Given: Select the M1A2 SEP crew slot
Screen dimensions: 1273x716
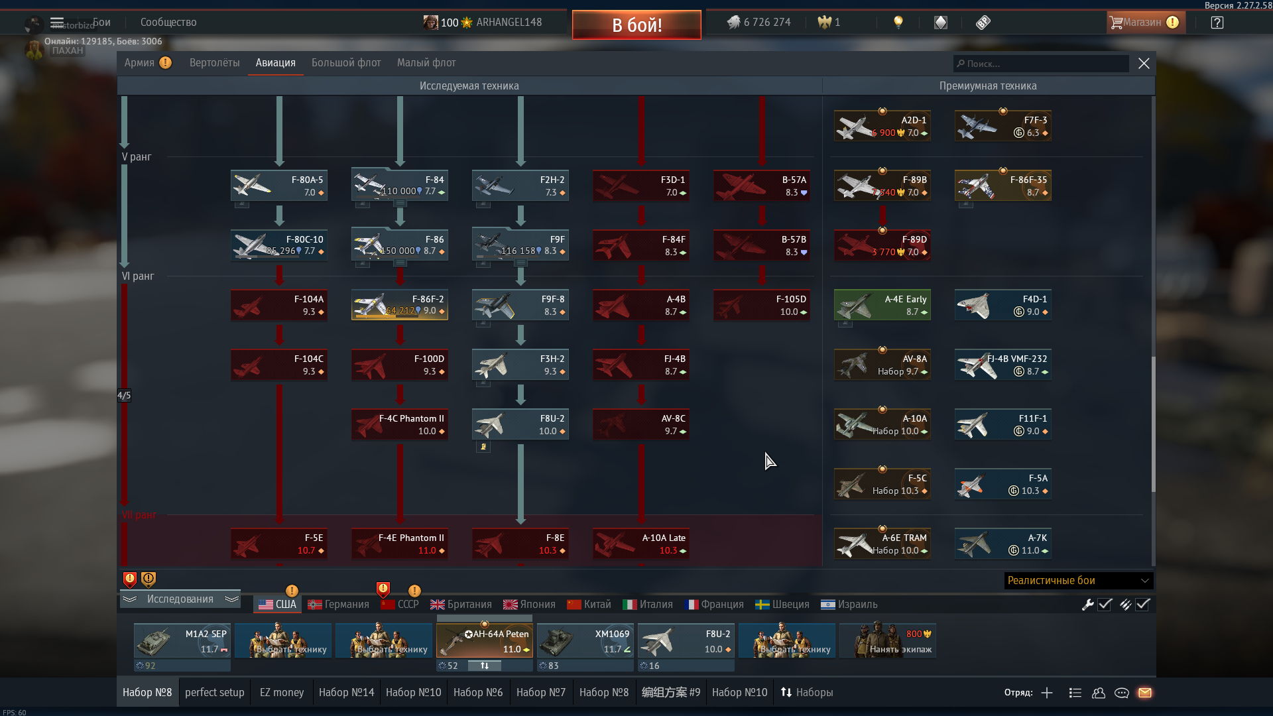Looking at the screenshot, I should pos(182,640).
